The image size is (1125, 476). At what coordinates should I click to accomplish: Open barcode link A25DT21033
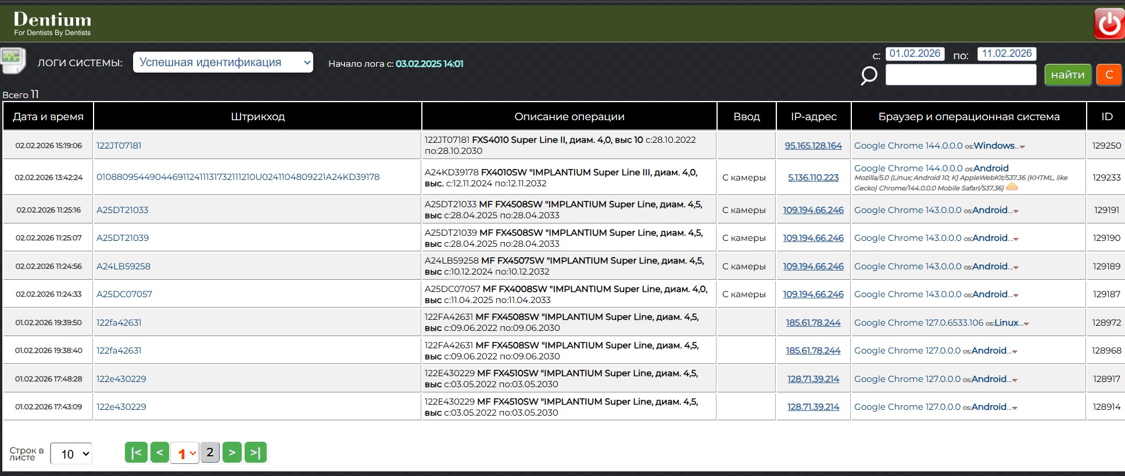[123, 210]
